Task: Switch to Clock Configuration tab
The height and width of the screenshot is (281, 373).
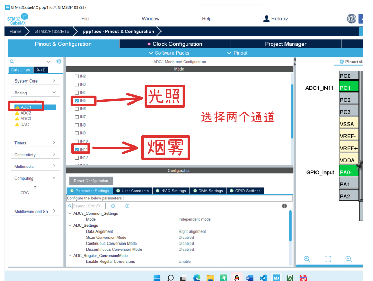Action: 175,44
